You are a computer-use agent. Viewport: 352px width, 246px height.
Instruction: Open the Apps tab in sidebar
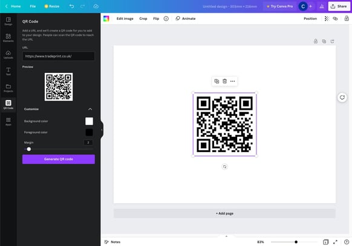click(x=8, y=122)
